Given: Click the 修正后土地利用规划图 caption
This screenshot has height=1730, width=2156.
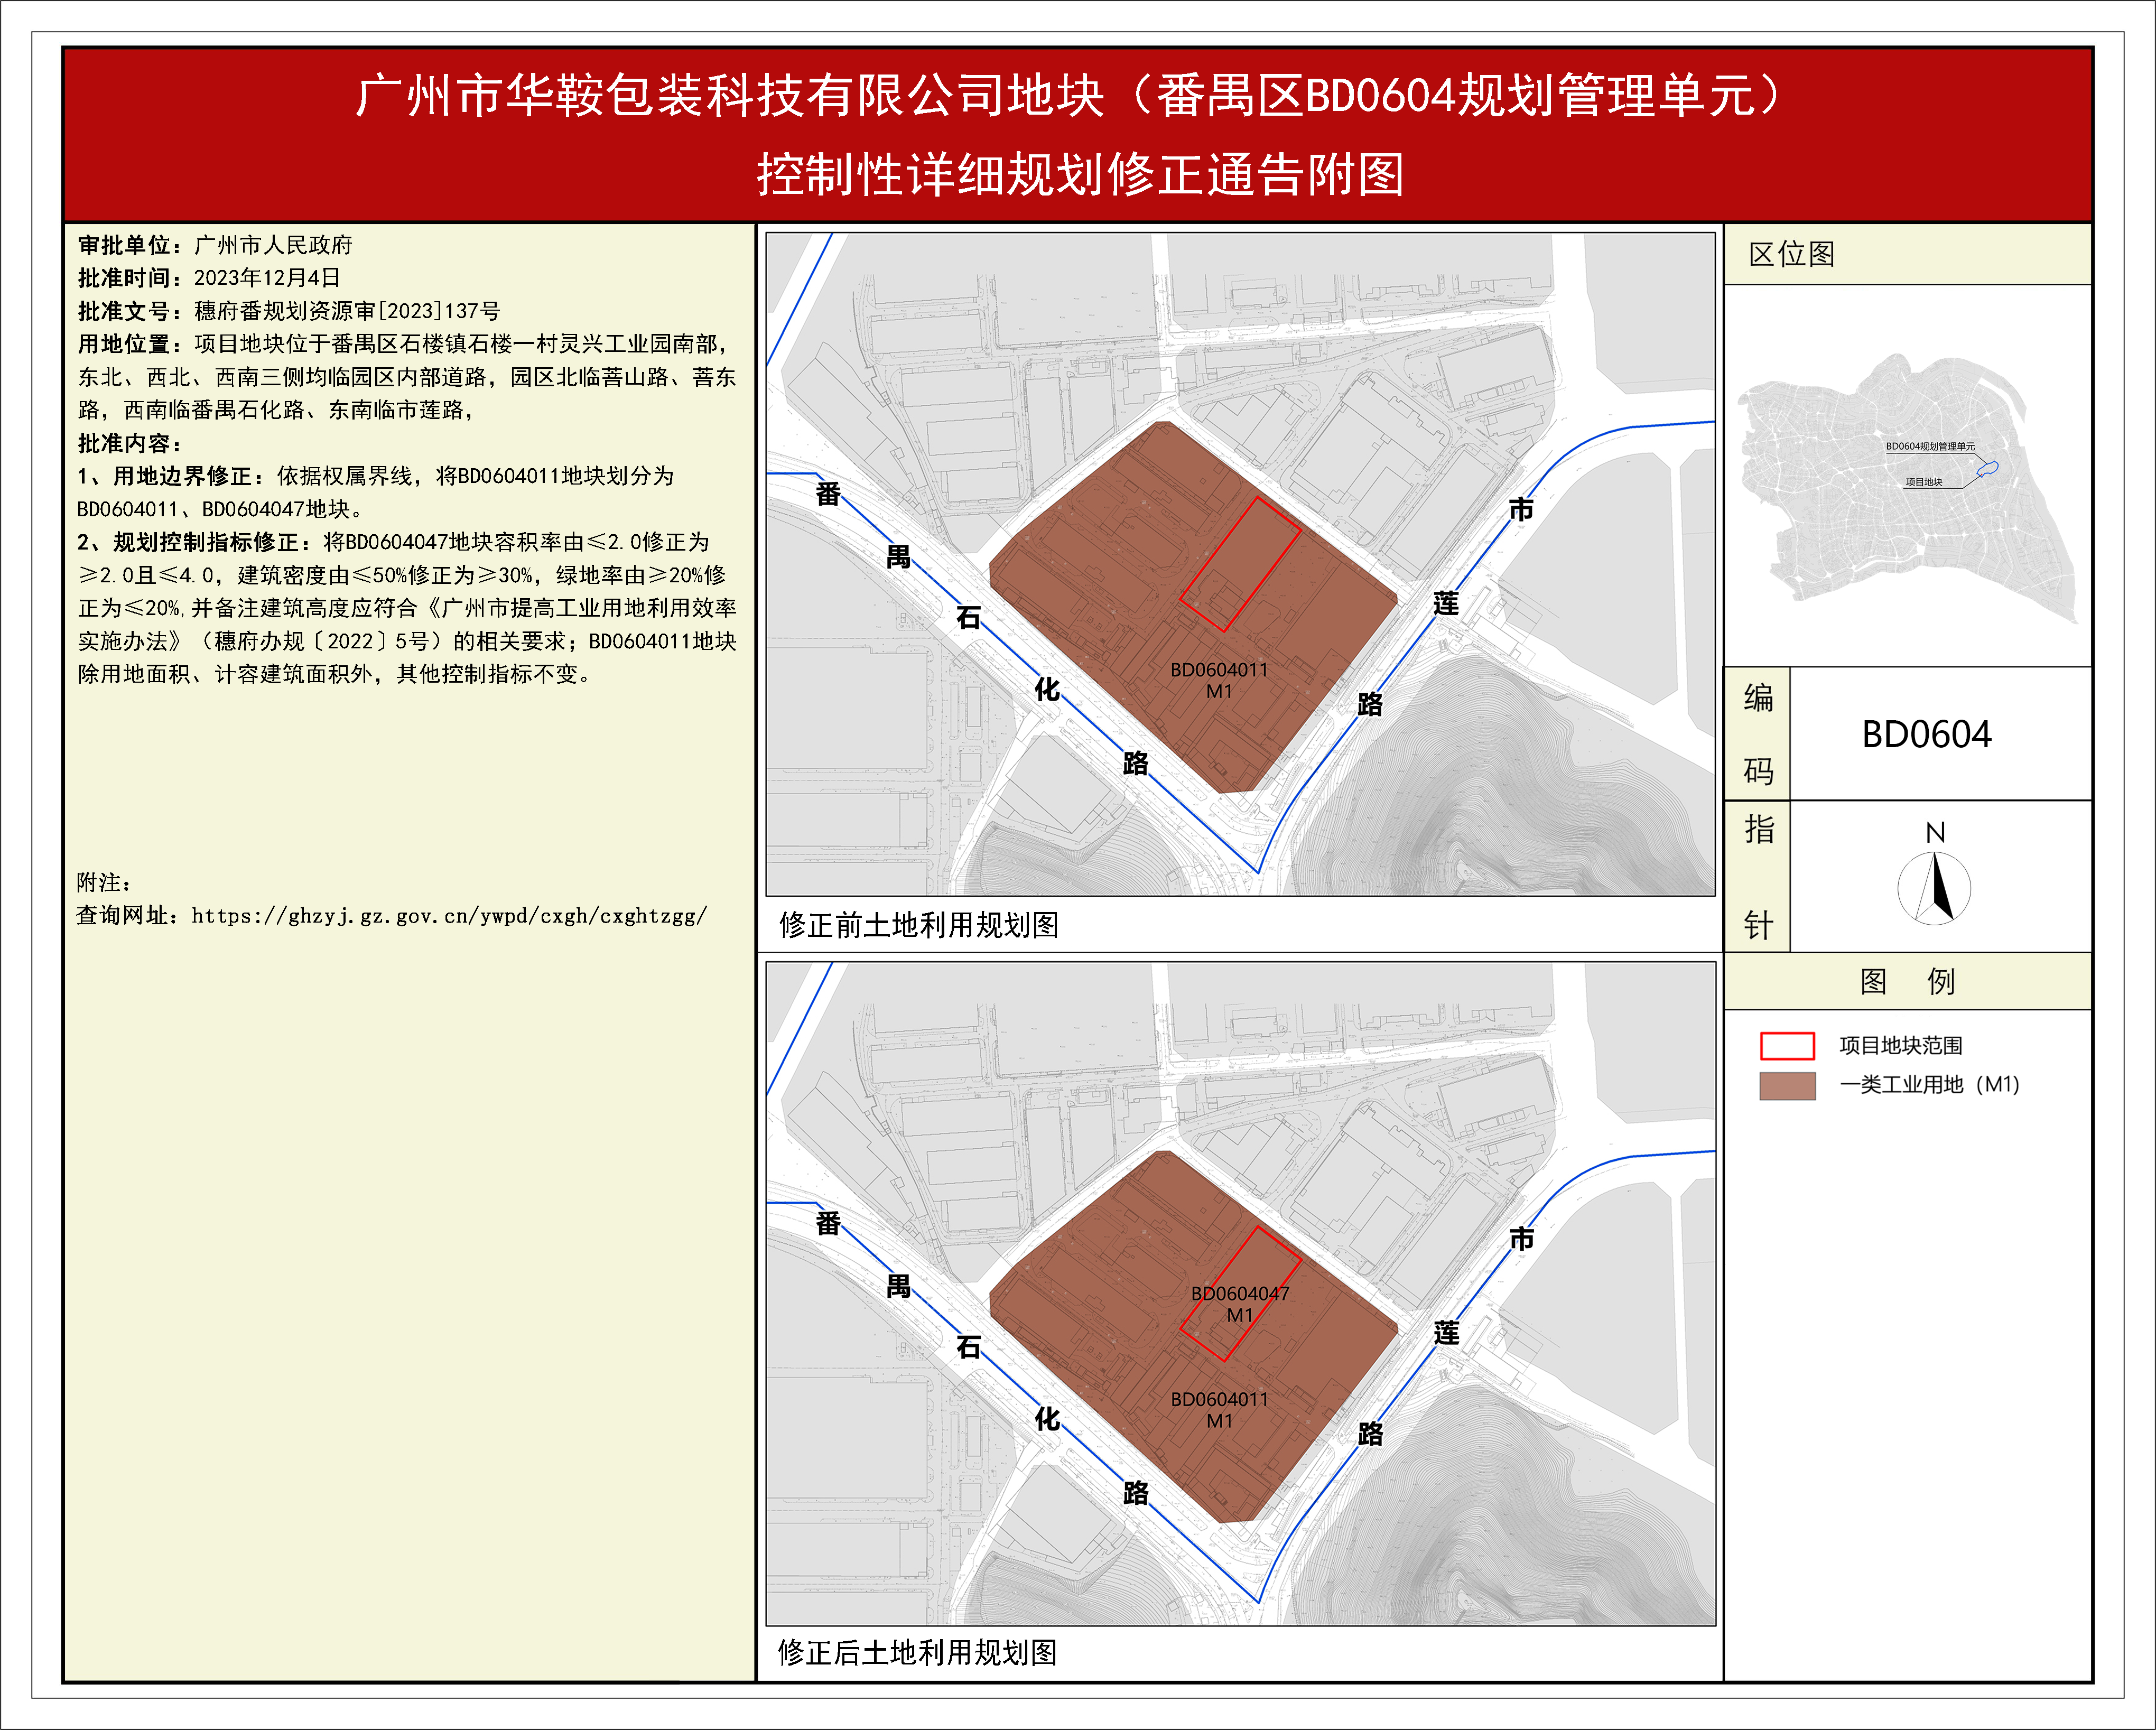Looking at the screenshot, I should tap(917, 1652).
